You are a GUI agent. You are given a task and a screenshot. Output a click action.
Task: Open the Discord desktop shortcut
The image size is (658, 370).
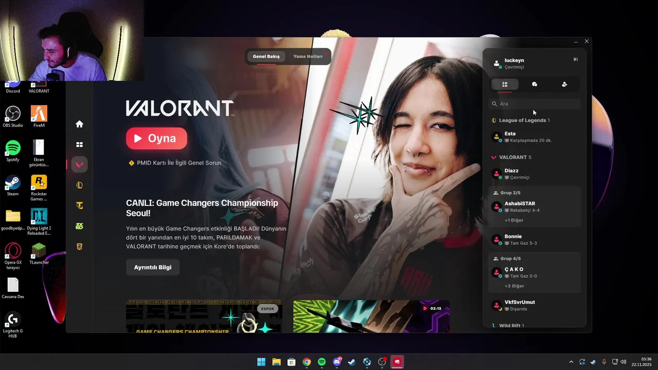tap(13, 86)
